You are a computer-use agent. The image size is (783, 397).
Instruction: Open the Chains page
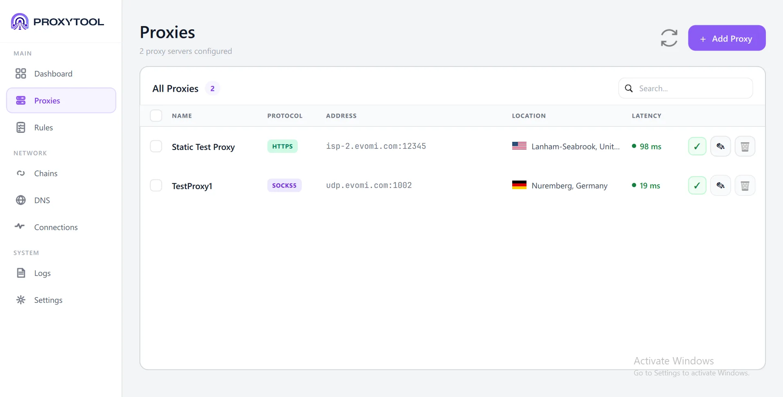tap(61, 173)
